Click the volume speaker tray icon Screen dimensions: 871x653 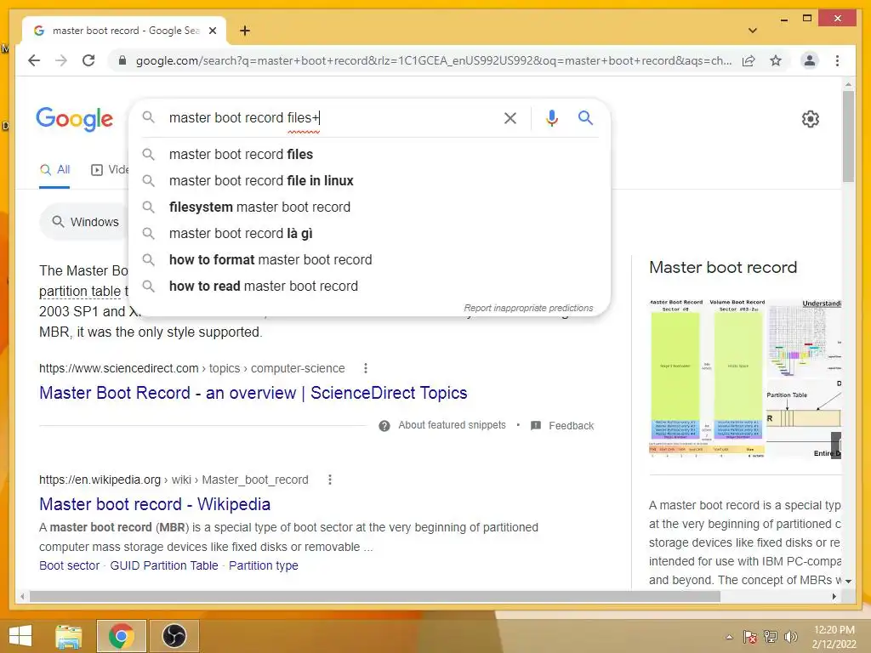click(790, 637)
